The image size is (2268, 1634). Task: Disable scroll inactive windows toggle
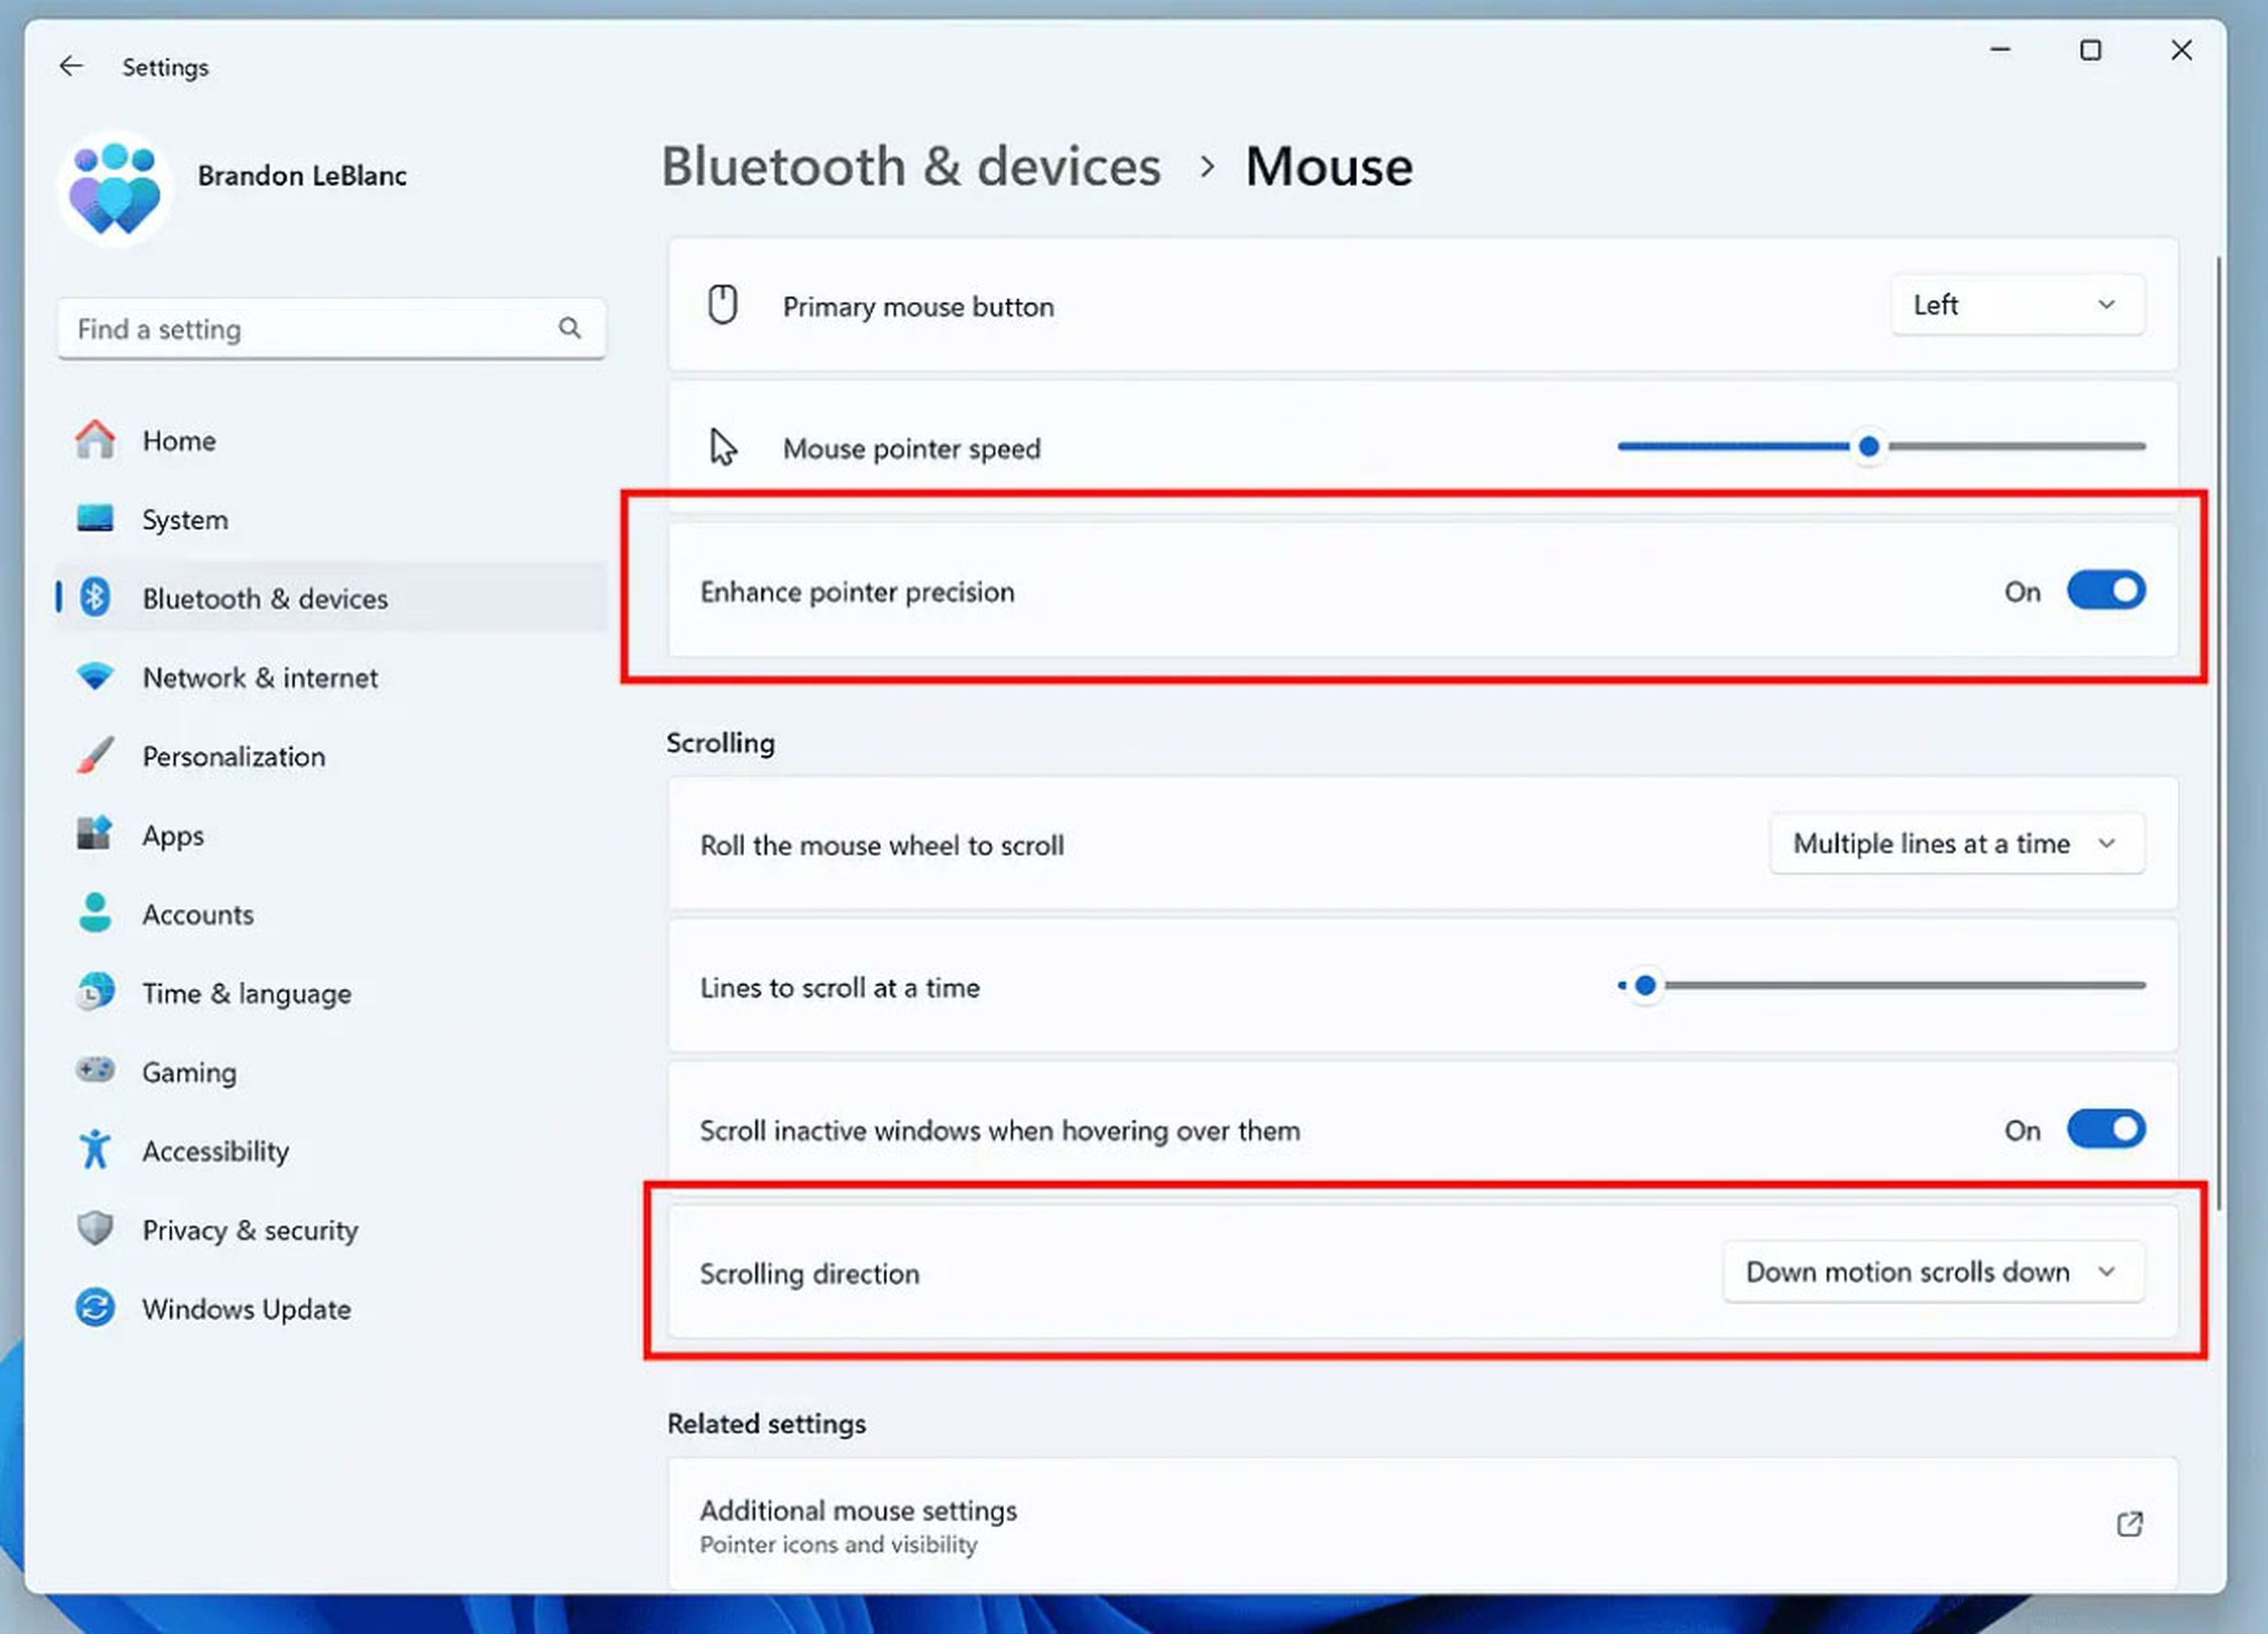click(x=2105, y=1130)
